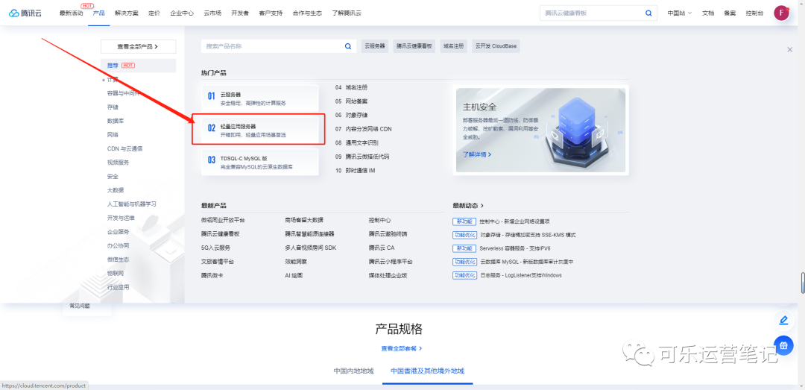Click the floating gift button
Screen dimensions: 805x390
(x=783, y=345)
